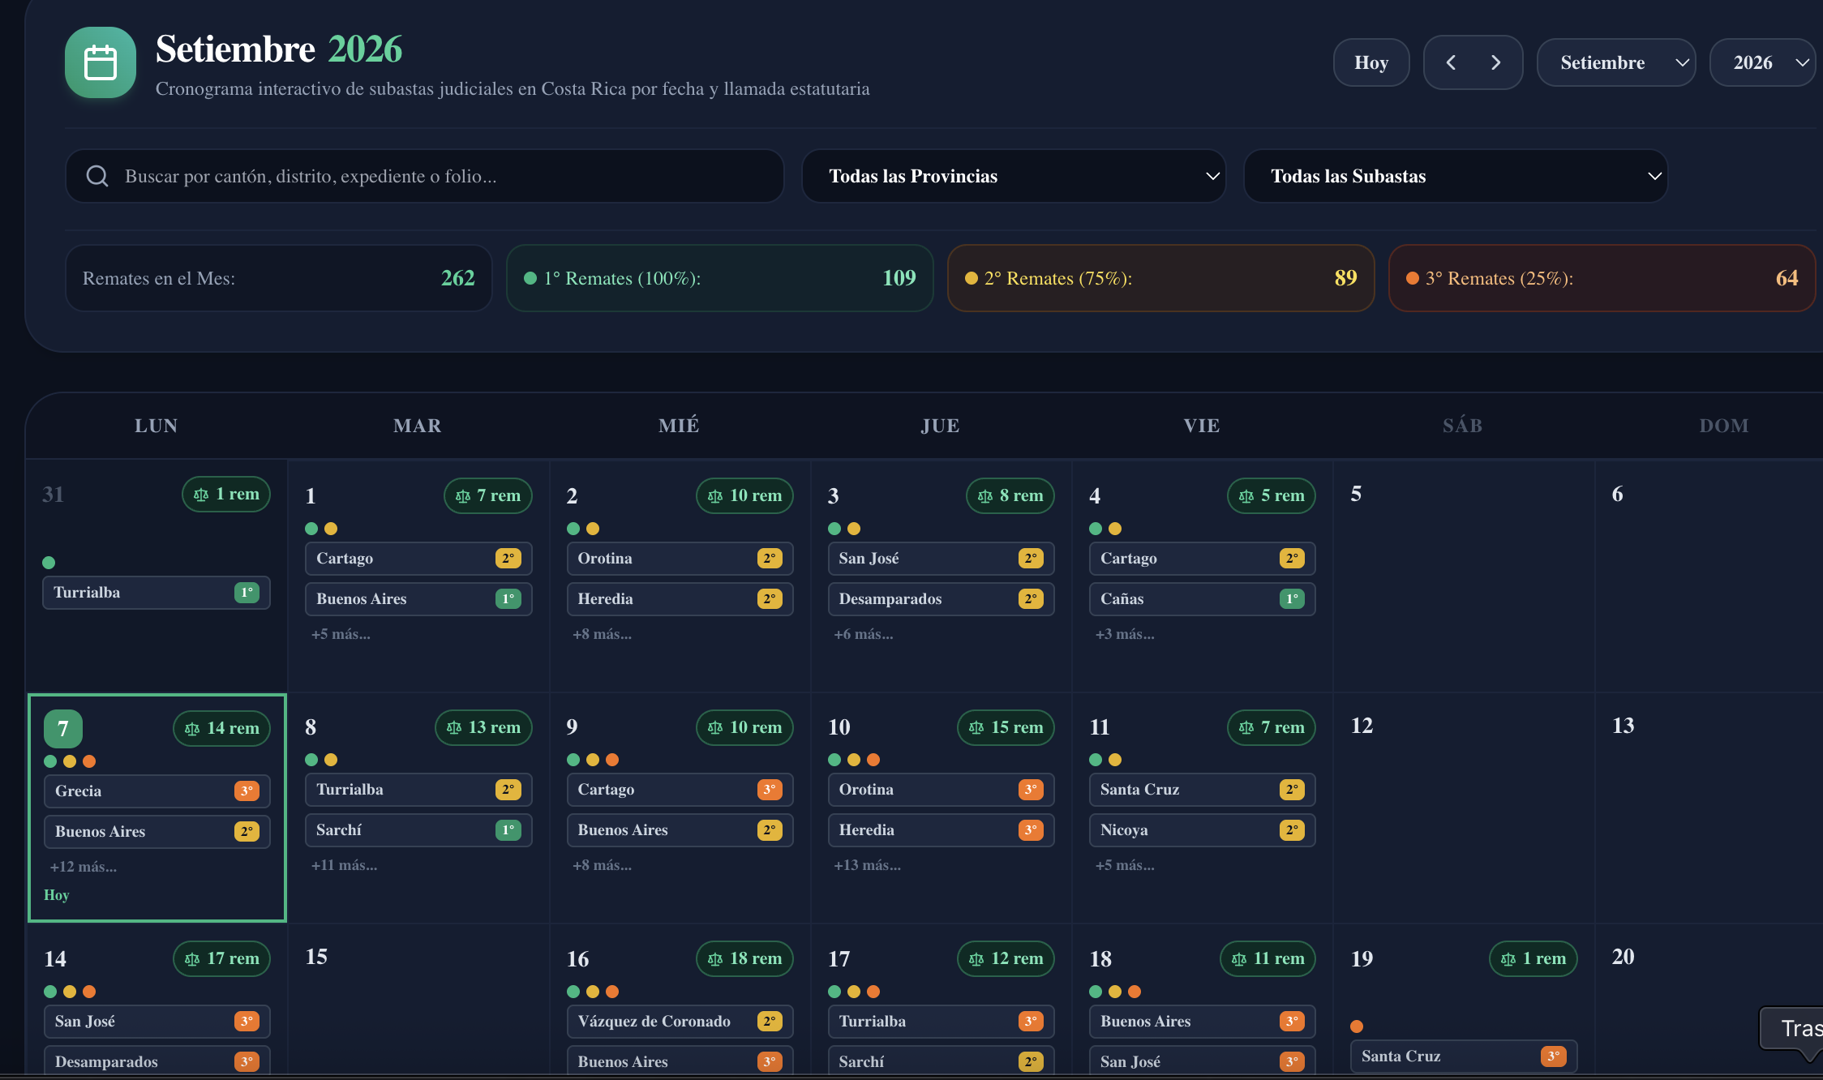Screen dimensions: 1823x1080
Task: Open the 7 rem badge on day 1
Action: pyautogui.click(x=488, y=495)
